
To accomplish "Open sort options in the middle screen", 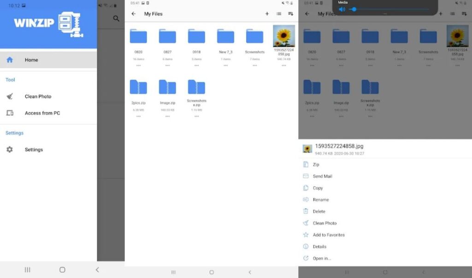I will 290,14.
